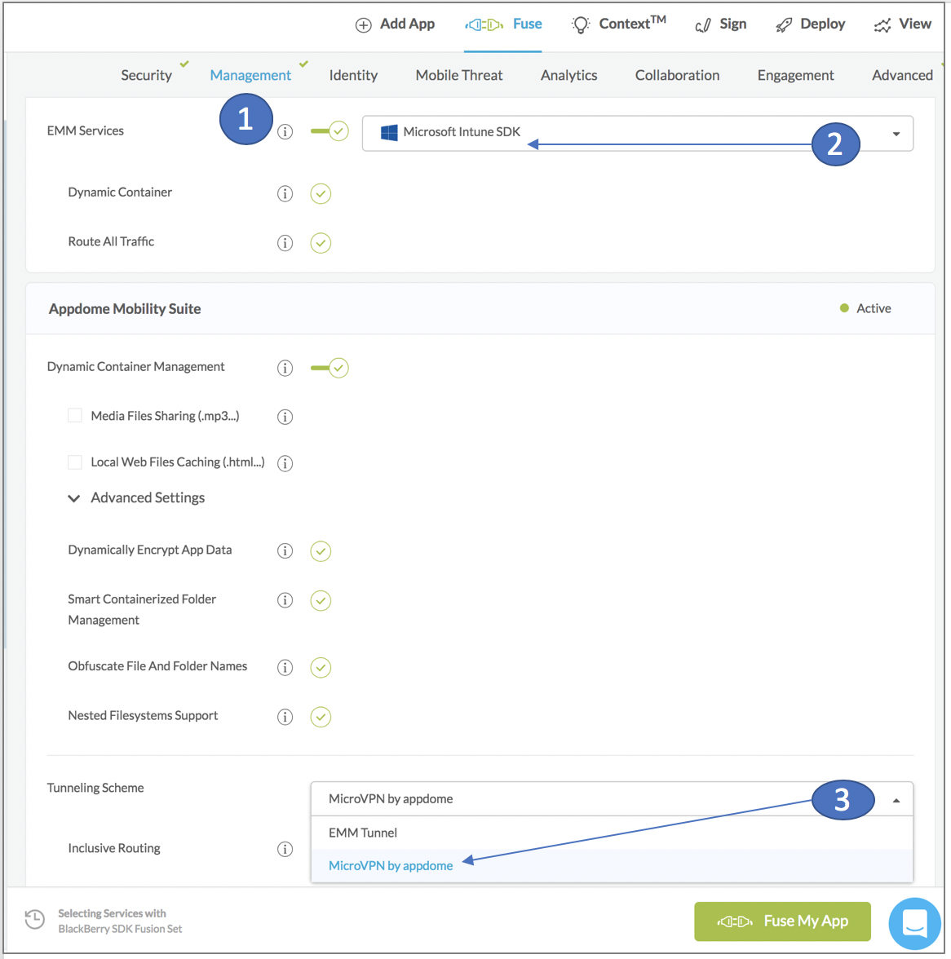The height and width of the screenshot is (959, 951).
Task: Collapse the Tunneling Scheme dropdown arrow
Action: tap(896, 801)
